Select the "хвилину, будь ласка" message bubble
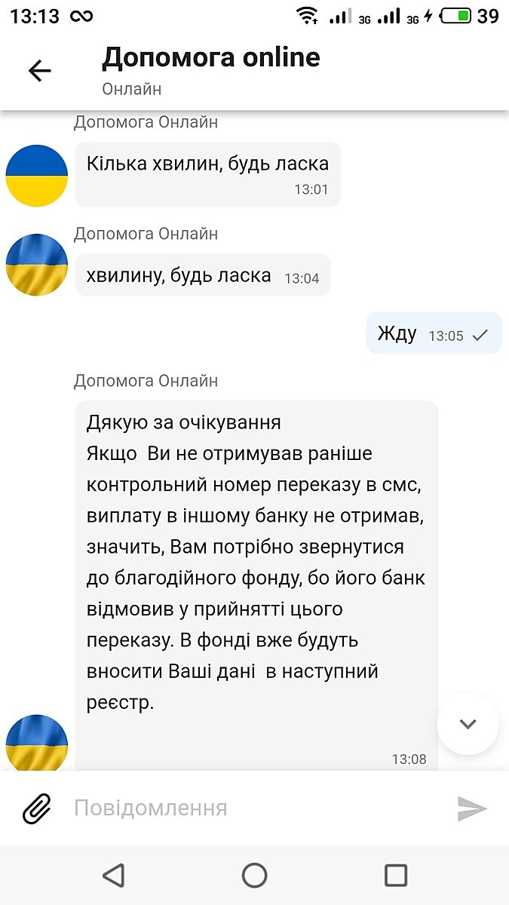 tap(202, 275)
